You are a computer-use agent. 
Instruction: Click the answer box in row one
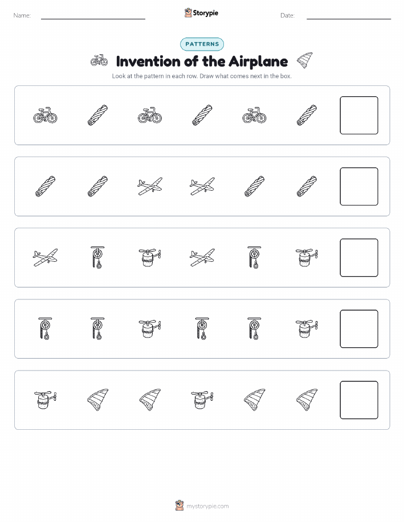coord(359,115)
